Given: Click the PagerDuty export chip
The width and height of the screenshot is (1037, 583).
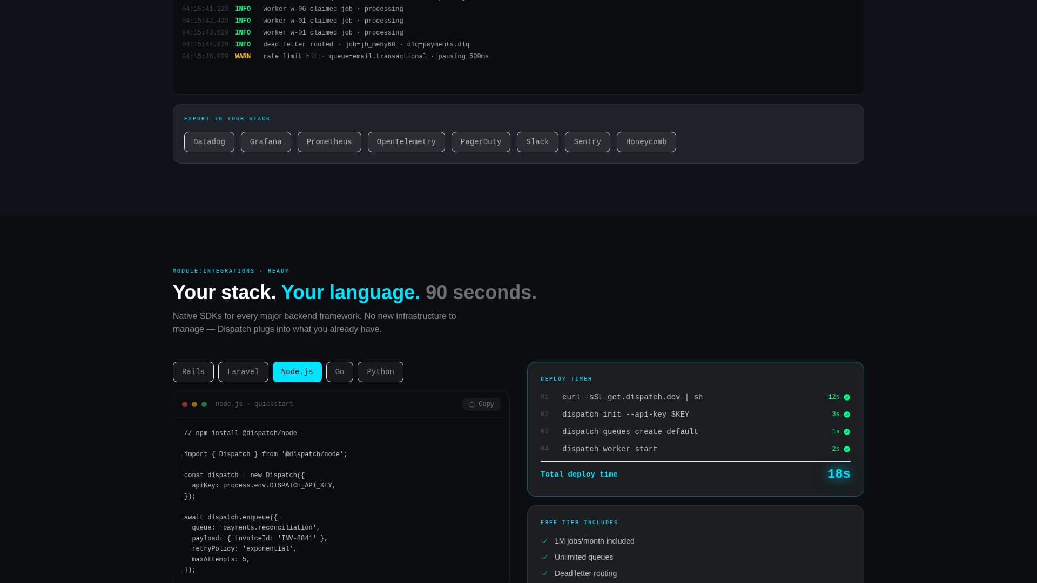Looking at the screenshot, I should [481, 142].
